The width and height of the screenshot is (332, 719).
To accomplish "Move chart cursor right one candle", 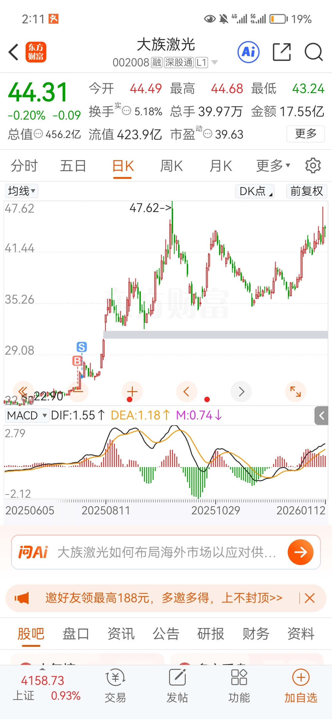I will pyautogui.click(x=241, y=392).
